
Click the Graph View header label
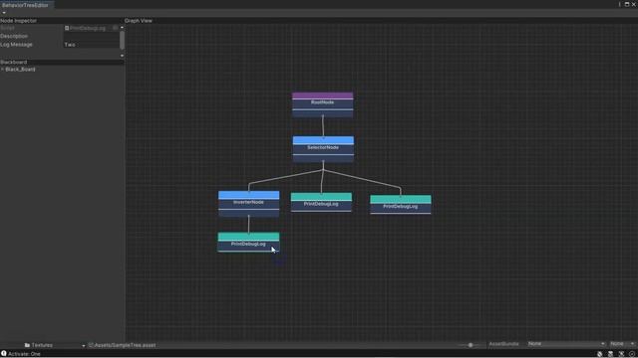(x=139, y=21)
